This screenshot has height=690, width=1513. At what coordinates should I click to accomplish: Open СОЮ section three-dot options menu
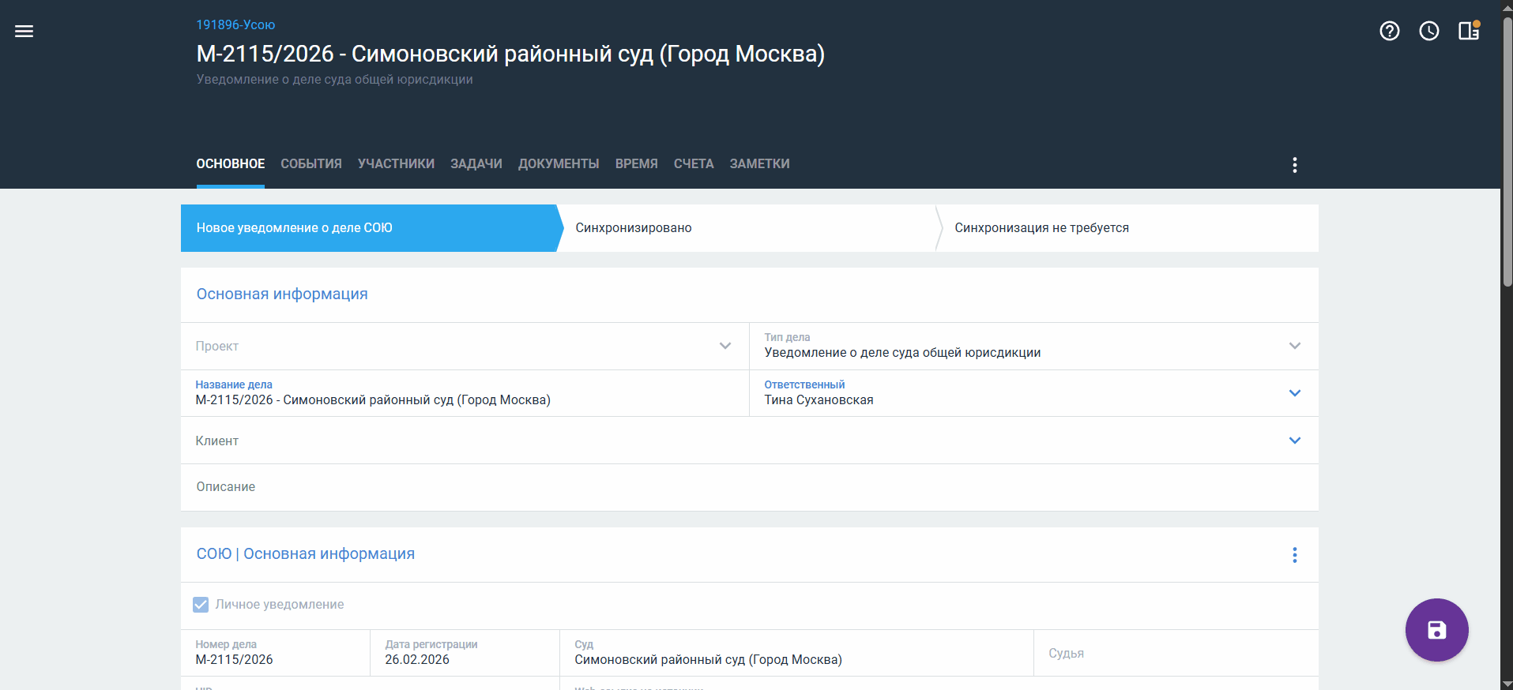tap(1294, 555)
